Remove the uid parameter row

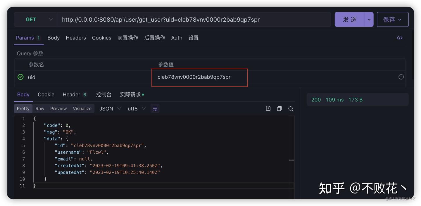[x=401, y=77]
